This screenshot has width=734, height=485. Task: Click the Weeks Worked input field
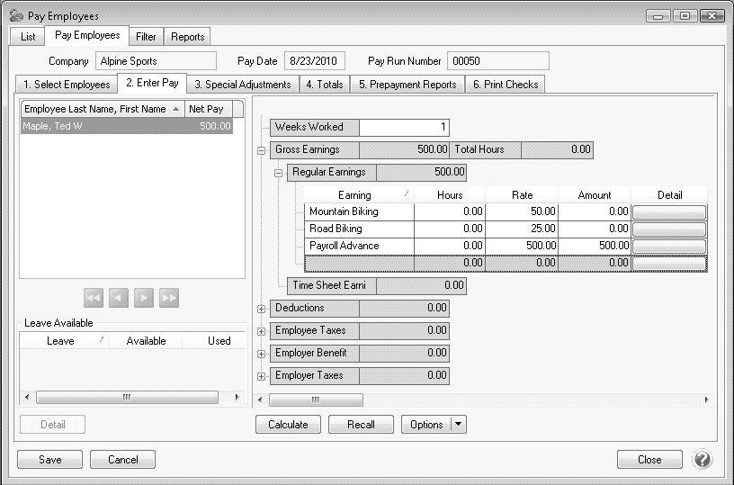tap(404, 128)
